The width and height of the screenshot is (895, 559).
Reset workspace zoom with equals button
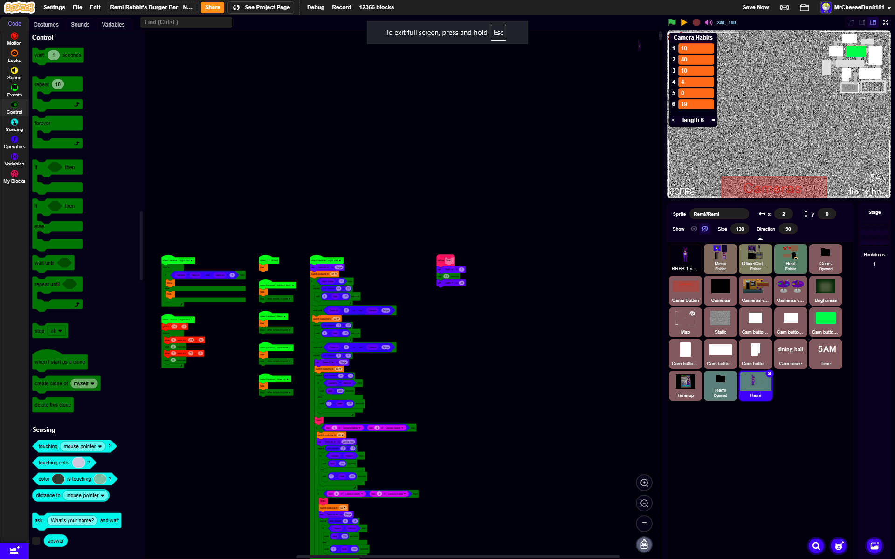tap(644, 524)
